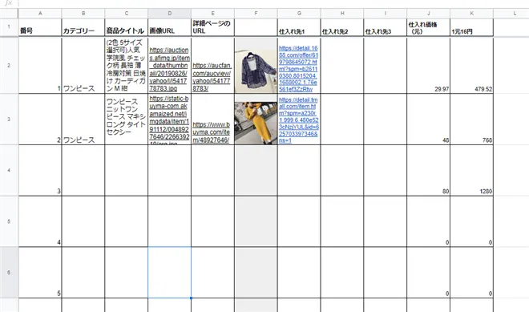Select column I header
Screen dimensions: 529x312
coord(386,14)
